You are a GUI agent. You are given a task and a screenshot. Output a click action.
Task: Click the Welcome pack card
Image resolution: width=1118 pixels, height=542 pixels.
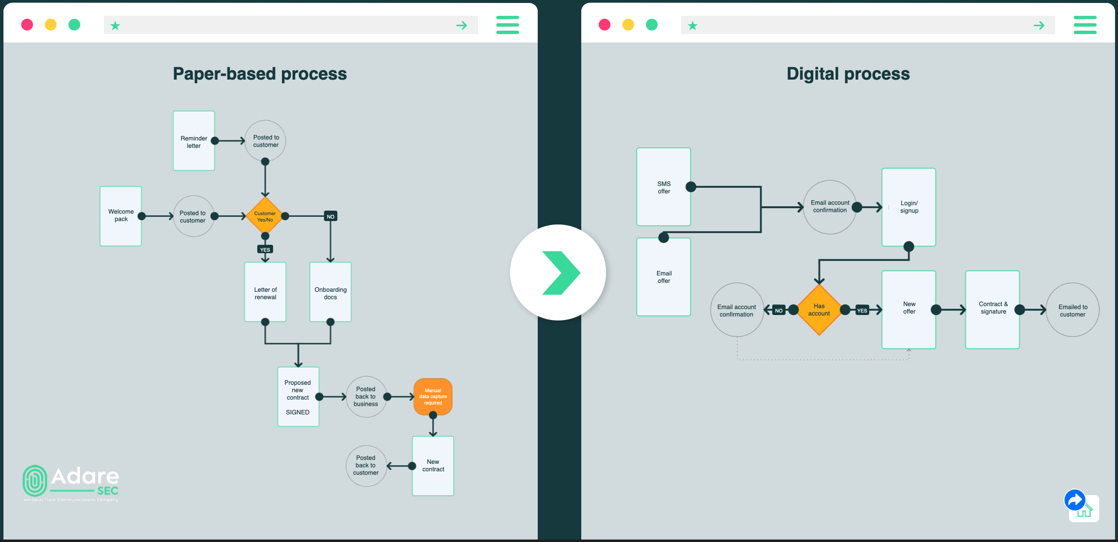point(121,216)
